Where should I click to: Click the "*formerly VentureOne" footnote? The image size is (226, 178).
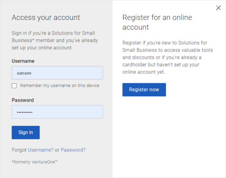point(35,162)
